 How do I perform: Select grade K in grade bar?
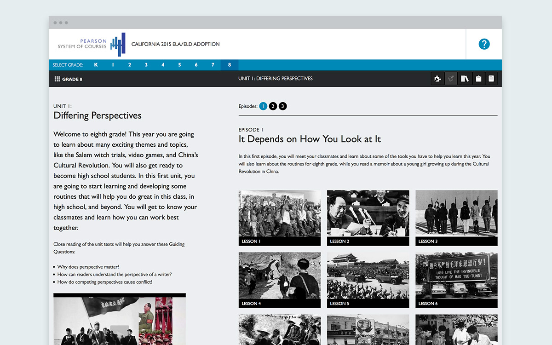(x=96, y=65)
